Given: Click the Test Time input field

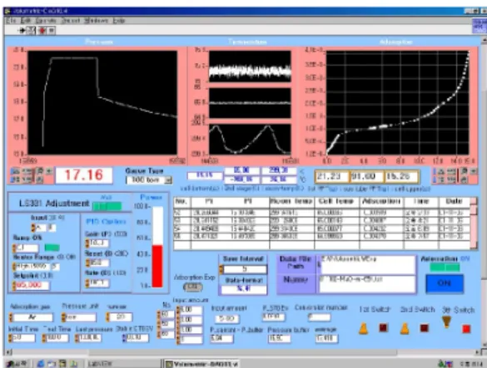Looking at the screenshot, I should point(57,338).
